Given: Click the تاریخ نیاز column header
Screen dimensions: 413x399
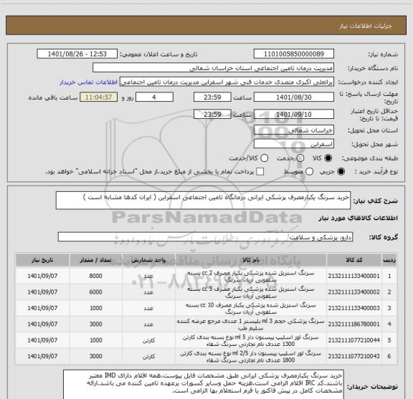Looking at the screenshot, I should pos(42,260).
